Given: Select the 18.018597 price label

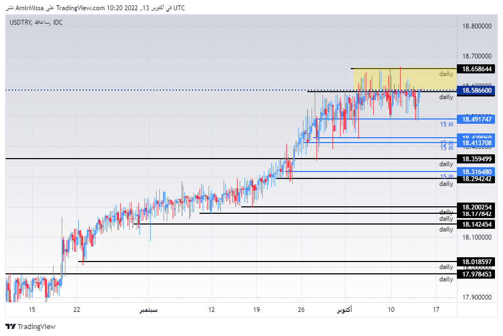Looking at the screenshot, I should [x=476, y=262].
